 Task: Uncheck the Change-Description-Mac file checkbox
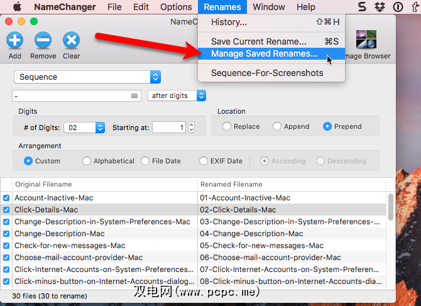click(x=6, y=234)
